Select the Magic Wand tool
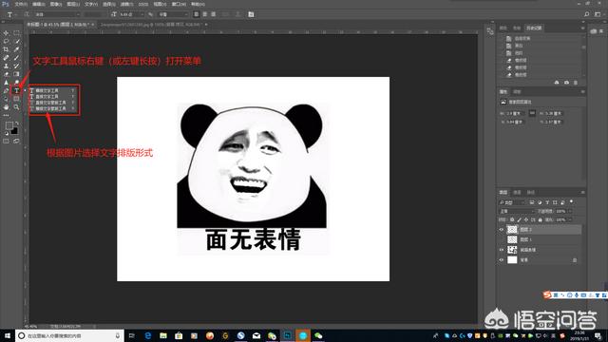This screenshot has width=608, height=342. 16,41
